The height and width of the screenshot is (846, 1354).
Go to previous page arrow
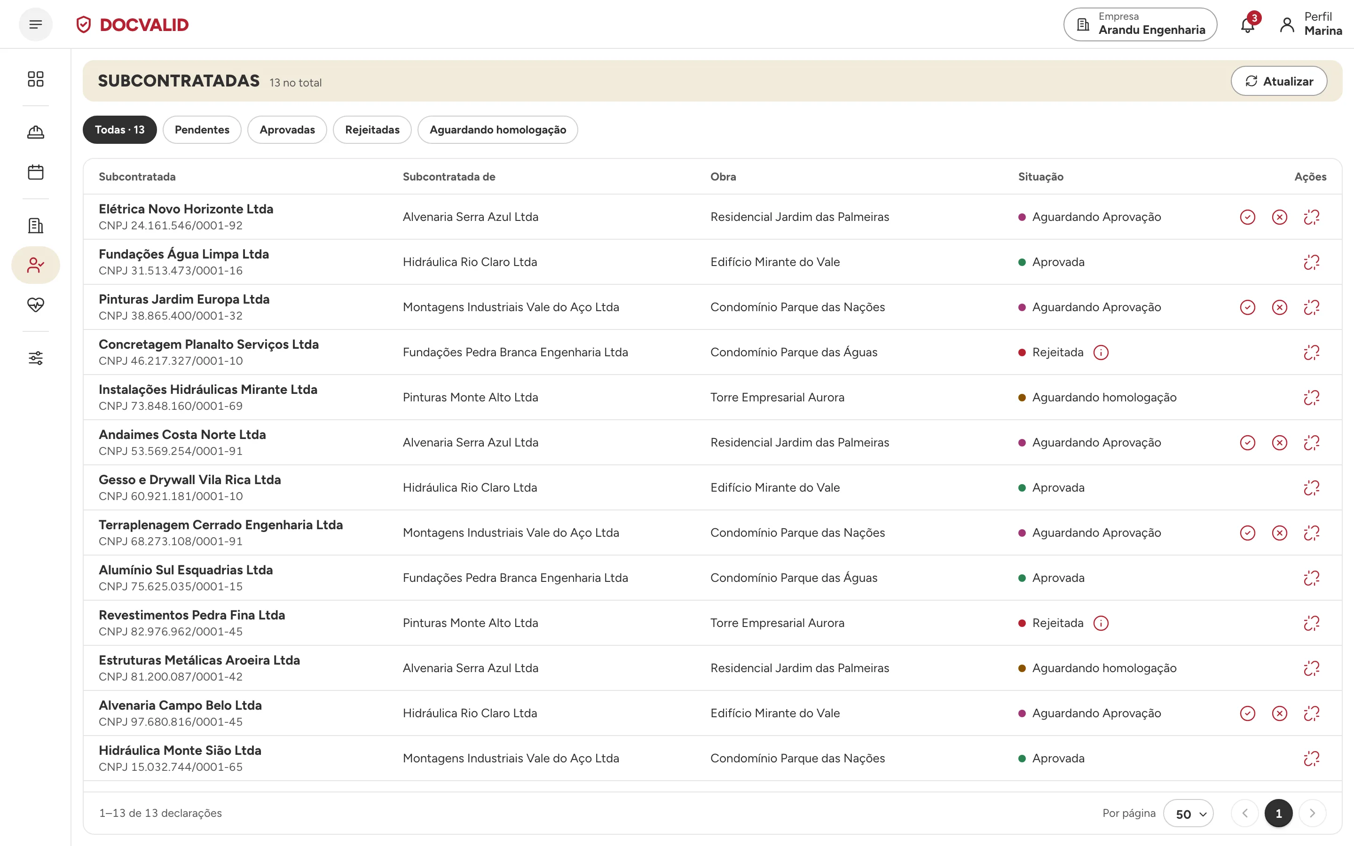1245,814
